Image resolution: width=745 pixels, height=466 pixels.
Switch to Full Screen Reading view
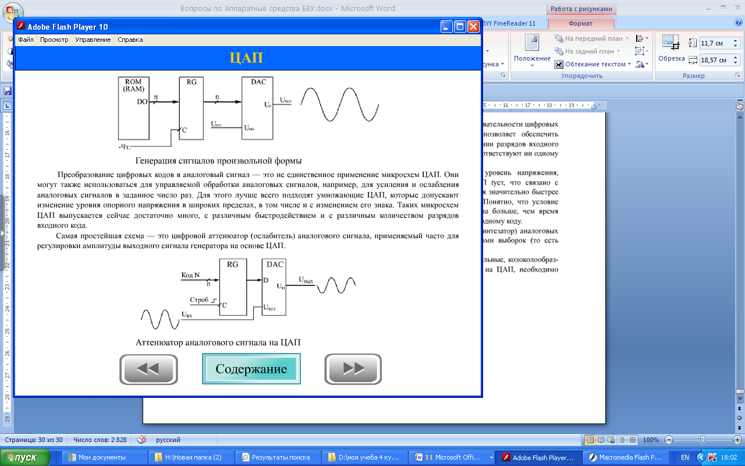coord(600,440)
